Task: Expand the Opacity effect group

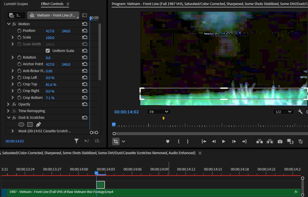Action: pyautogui.click(x=8, y=104)
